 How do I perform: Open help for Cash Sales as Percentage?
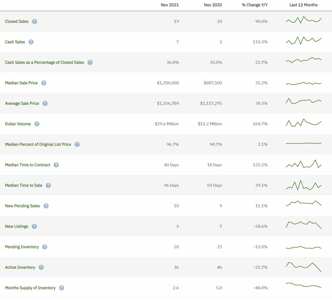(90, 63)
